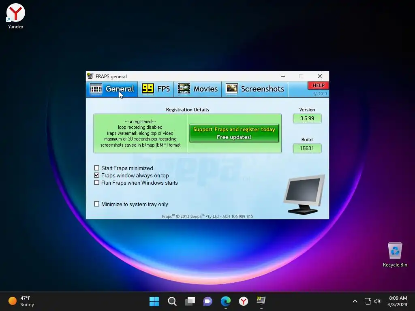
Task: Open the Movies tab
Action: coord(197,89)
